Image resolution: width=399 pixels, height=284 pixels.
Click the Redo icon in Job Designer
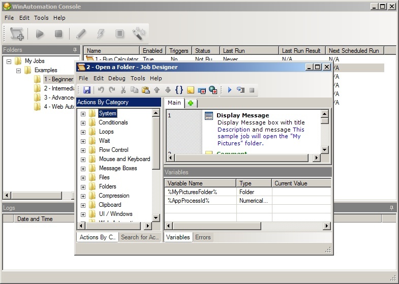(112, 90)
